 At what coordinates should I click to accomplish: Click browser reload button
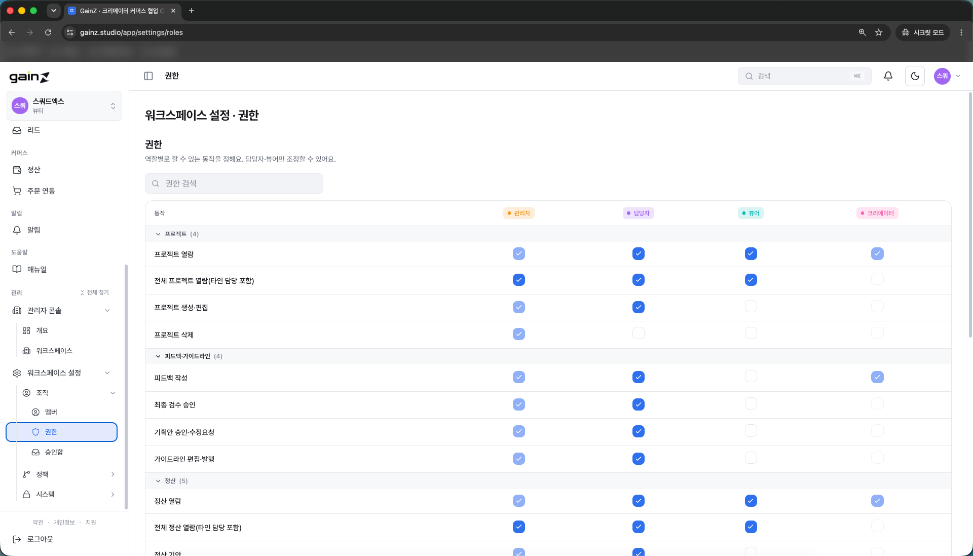[48, 32]
